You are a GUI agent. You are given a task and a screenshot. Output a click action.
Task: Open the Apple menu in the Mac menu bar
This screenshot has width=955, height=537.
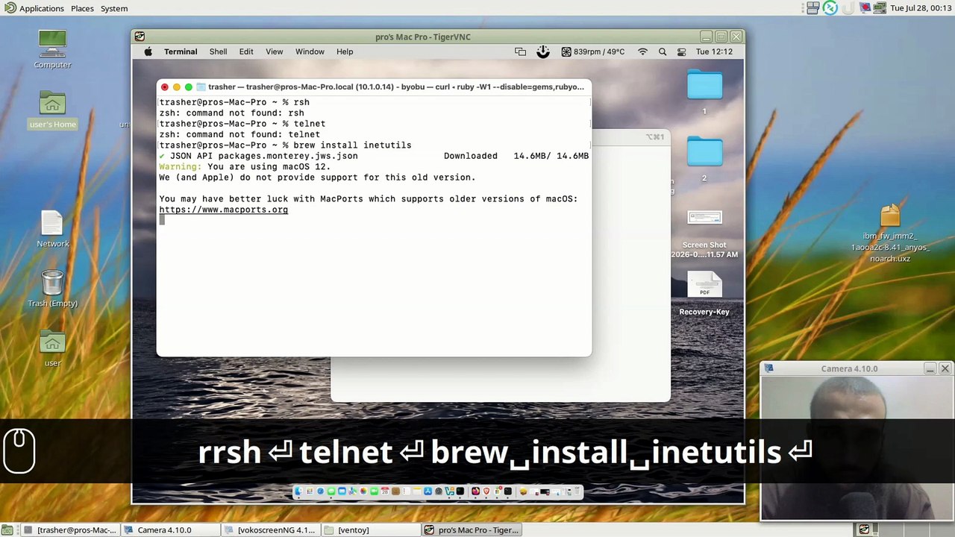(148, 51)
